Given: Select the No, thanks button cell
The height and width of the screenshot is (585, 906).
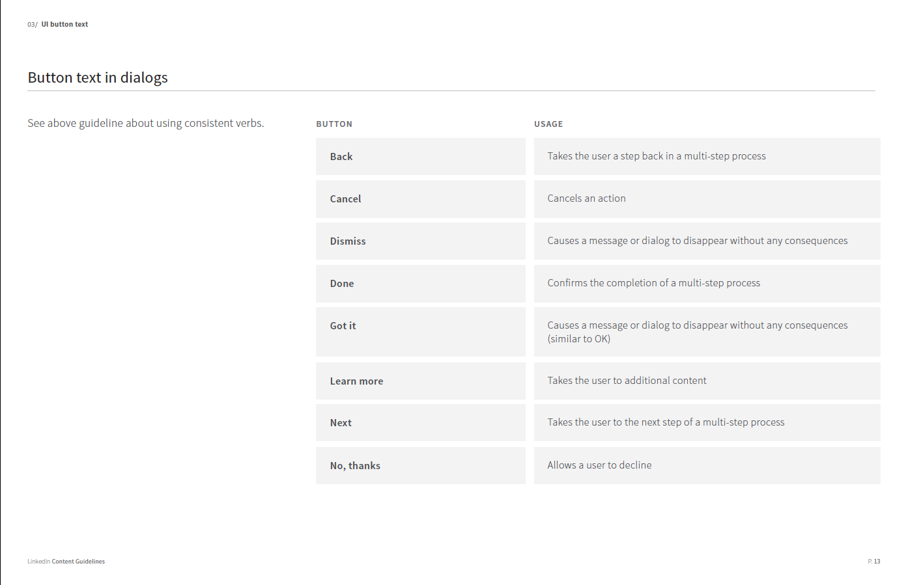Looking at the screenshot, I should coord(420,465).
